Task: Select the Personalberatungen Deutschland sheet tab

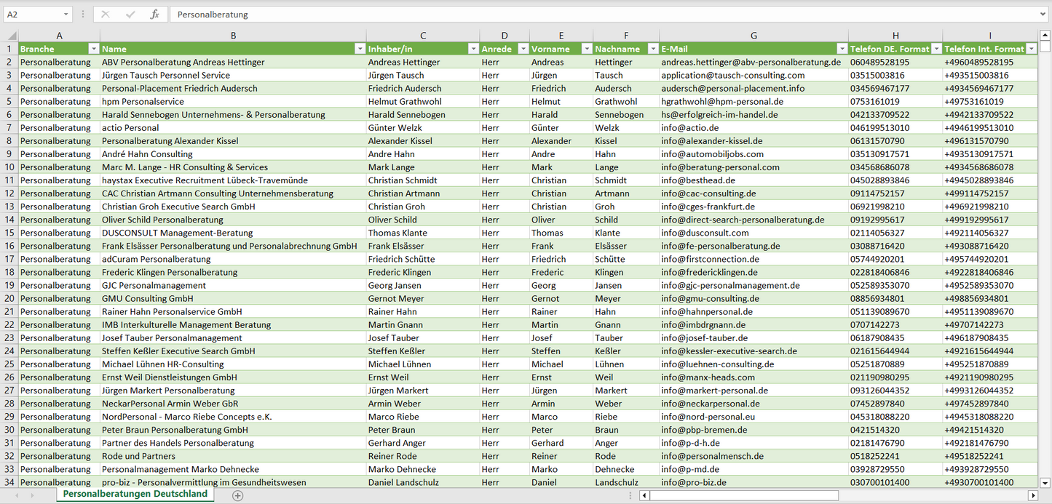Action: pyautogui.click(x=135, y=494)
